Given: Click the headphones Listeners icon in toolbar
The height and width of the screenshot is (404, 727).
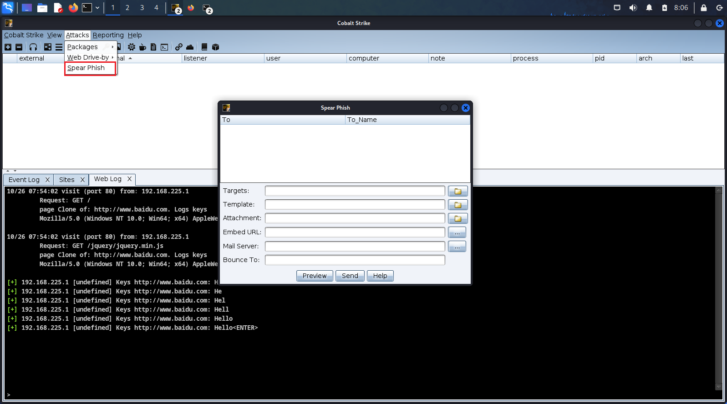Looking at the screenshot, I should click(x=33, y=47).
